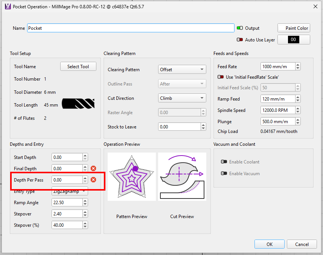Screen dimensions: 323x255
Task: Enable the Auto Use Layer toggle
Action: pyautogui.click(x=240, y=40)
